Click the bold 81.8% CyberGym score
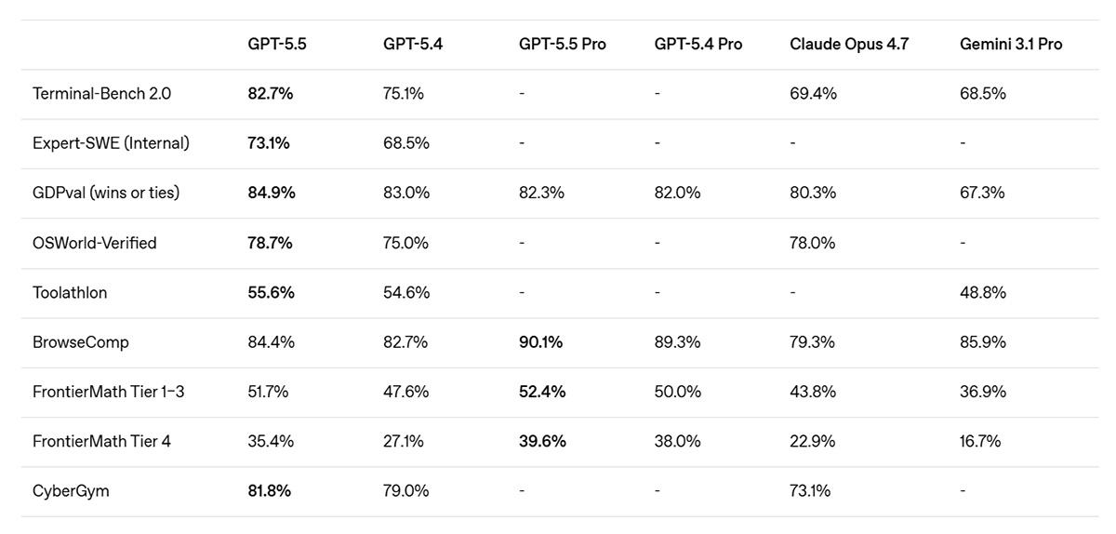Viewport: 1116px width, 534px height. [269, 490]
